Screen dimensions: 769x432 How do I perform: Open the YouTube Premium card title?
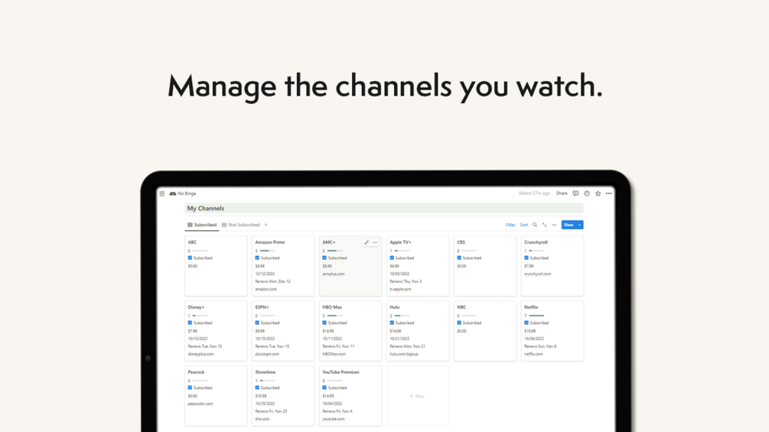(341, 372)
